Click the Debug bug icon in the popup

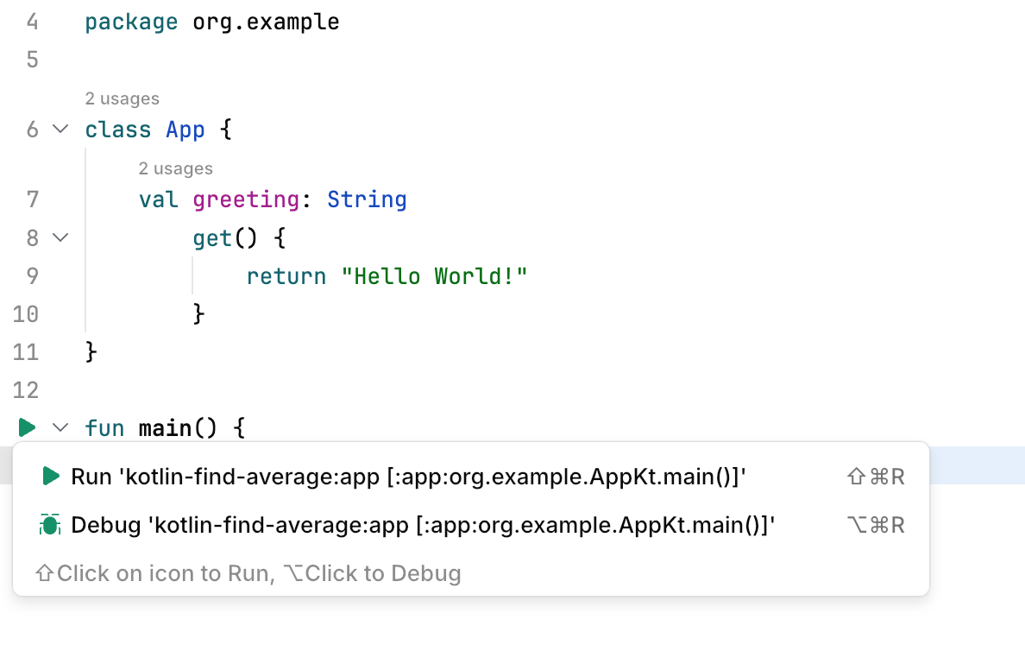(x=51, y=525)
